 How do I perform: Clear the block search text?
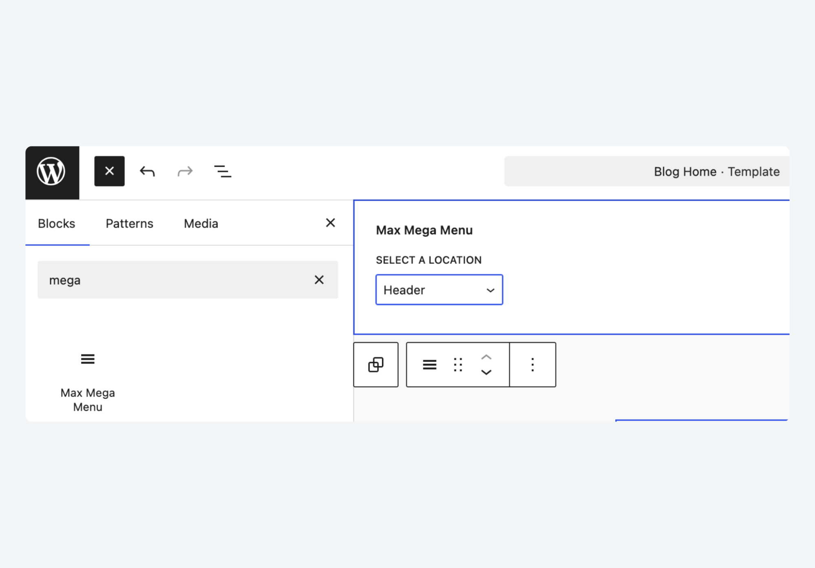coord(319,280)
